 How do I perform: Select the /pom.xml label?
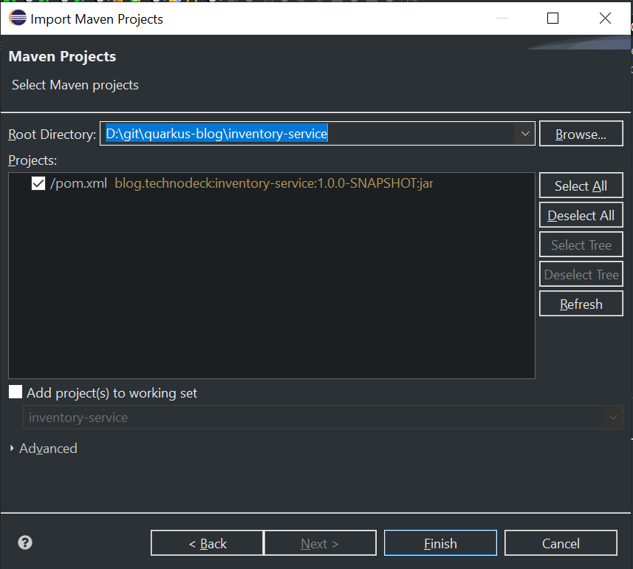[x=78, y=183]
